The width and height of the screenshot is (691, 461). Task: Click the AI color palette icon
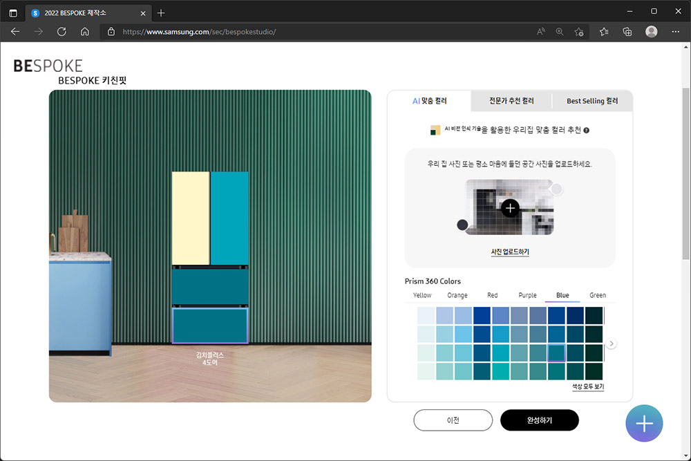click(435, 130)
